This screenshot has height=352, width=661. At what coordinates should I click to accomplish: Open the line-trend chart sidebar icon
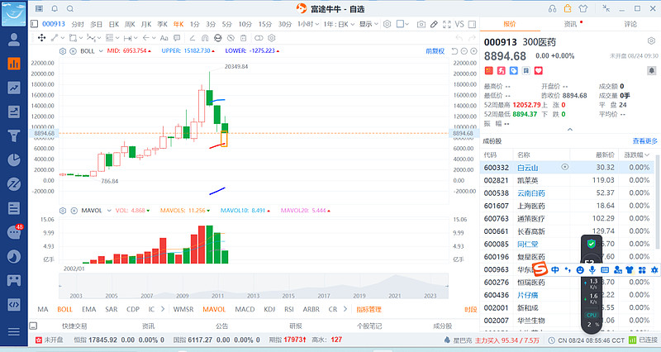14,88
